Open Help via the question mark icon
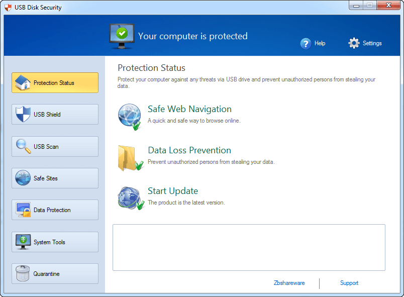Screen dimensions: 404x297 [x=306, y=43]
